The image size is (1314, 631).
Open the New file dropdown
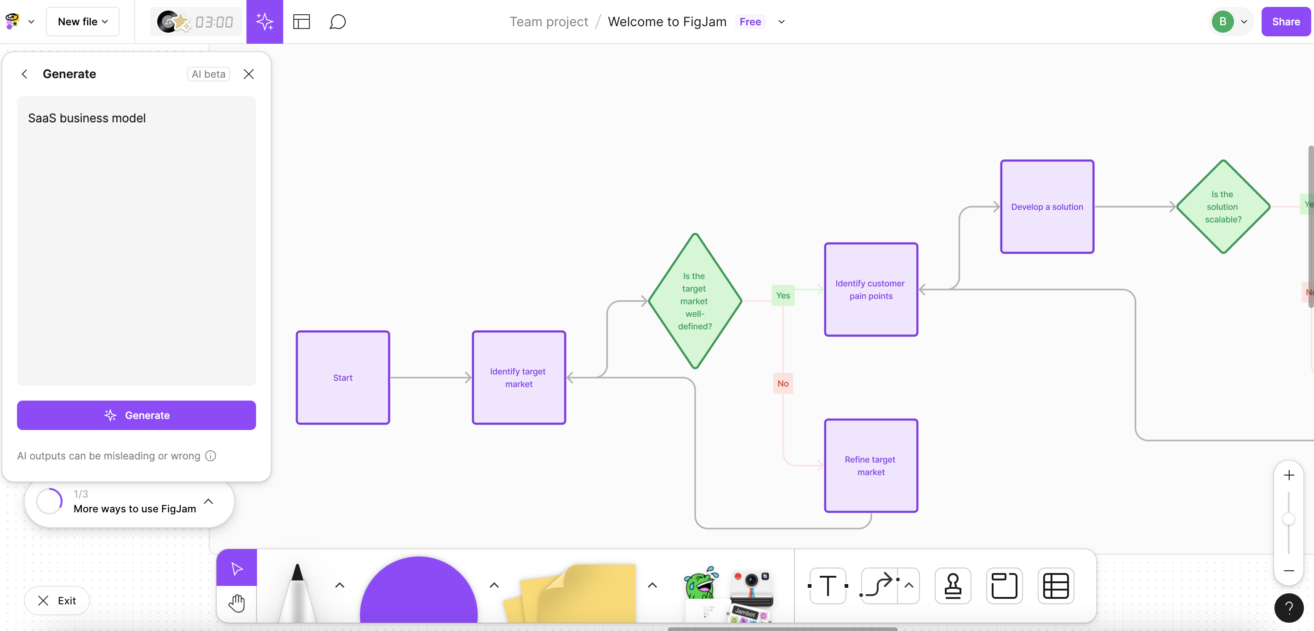pyautogui.click(x=83, y=22)
